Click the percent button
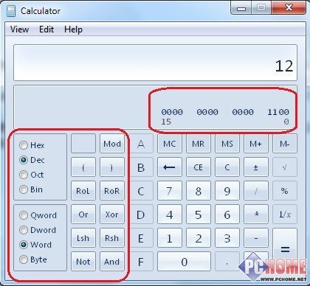The image size is (310, 286). (285, 191)
